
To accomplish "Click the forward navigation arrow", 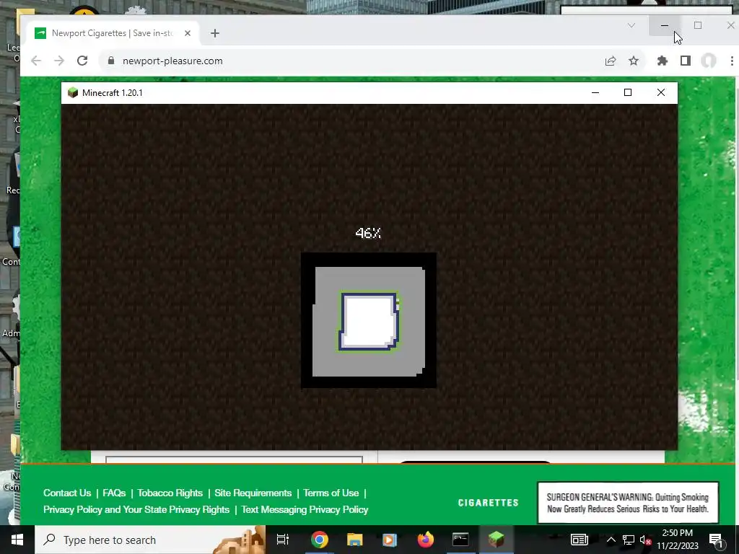I will pyautogui.click(x=59, y=61).
